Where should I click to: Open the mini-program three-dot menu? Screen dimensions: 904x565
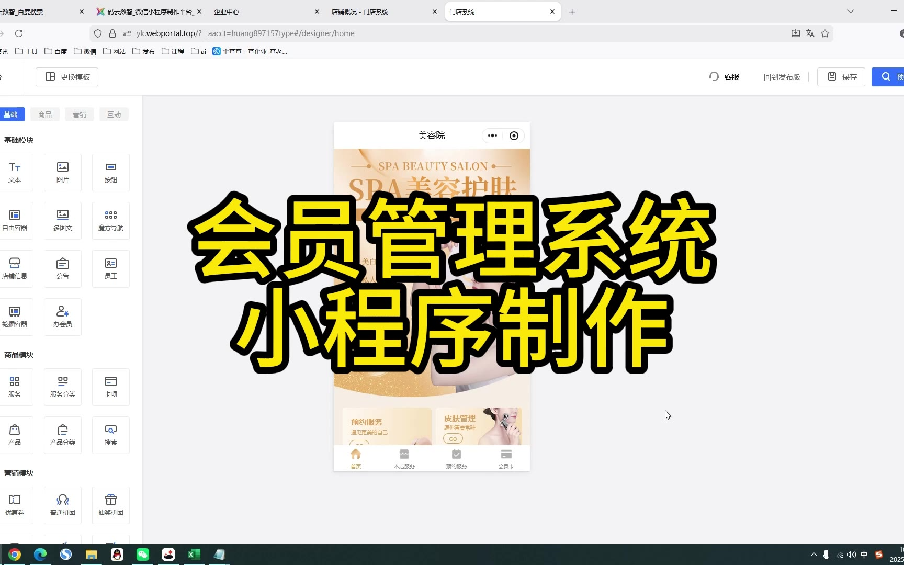coord(492,135)
